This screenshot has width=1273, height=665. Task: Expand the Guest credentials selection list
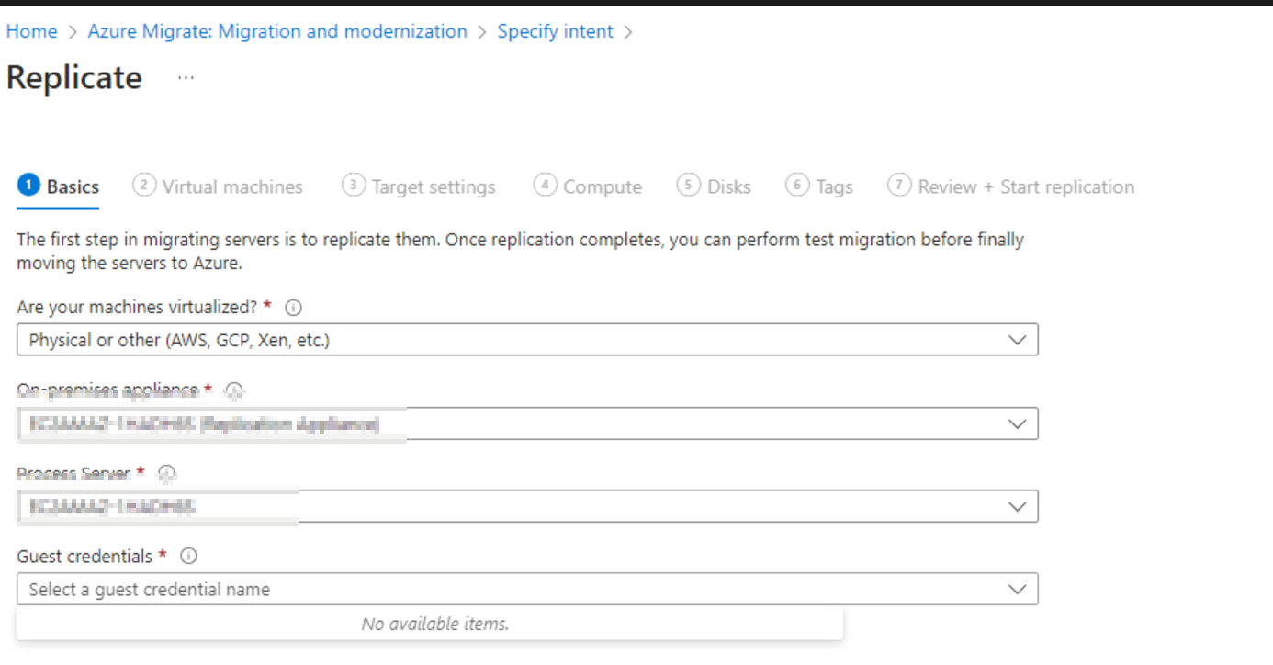point(1017,588)
